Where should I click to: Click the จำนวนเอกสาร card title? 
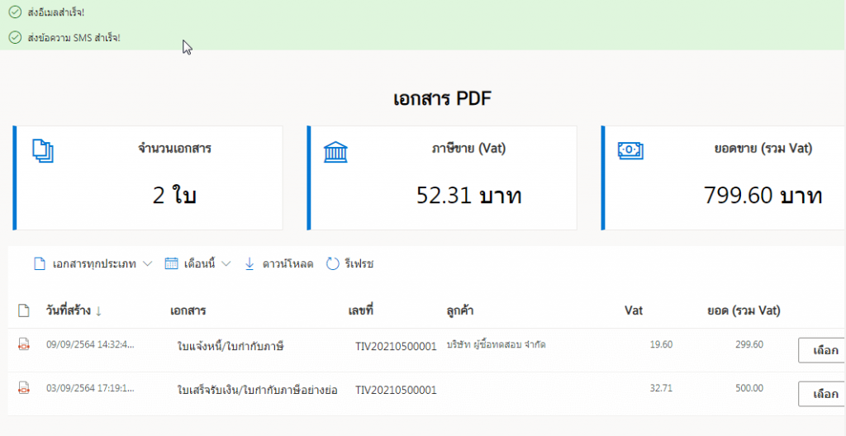point(174,149)
